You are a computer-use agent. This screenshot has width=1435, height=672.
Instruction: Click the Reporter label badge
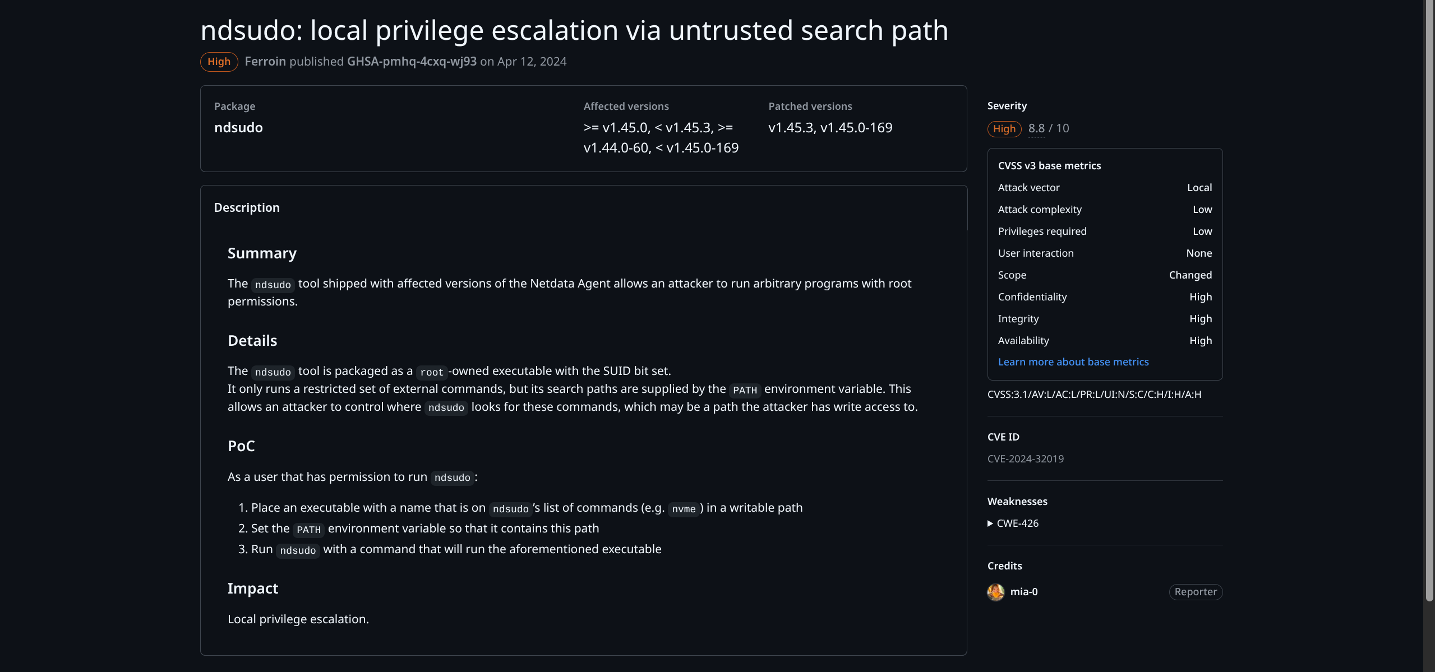(1195, 592)
